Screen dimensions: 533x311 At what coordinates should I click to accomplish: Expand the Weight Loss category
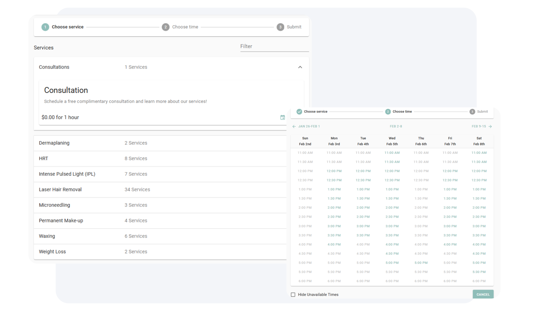click(160, 252)
